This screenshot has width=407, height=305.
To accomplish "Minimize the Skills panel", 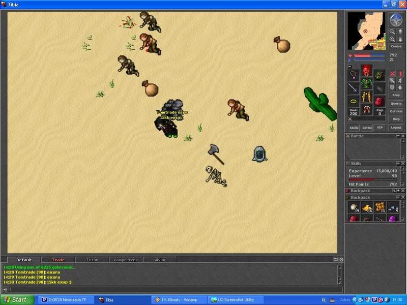I will [398, 164].
